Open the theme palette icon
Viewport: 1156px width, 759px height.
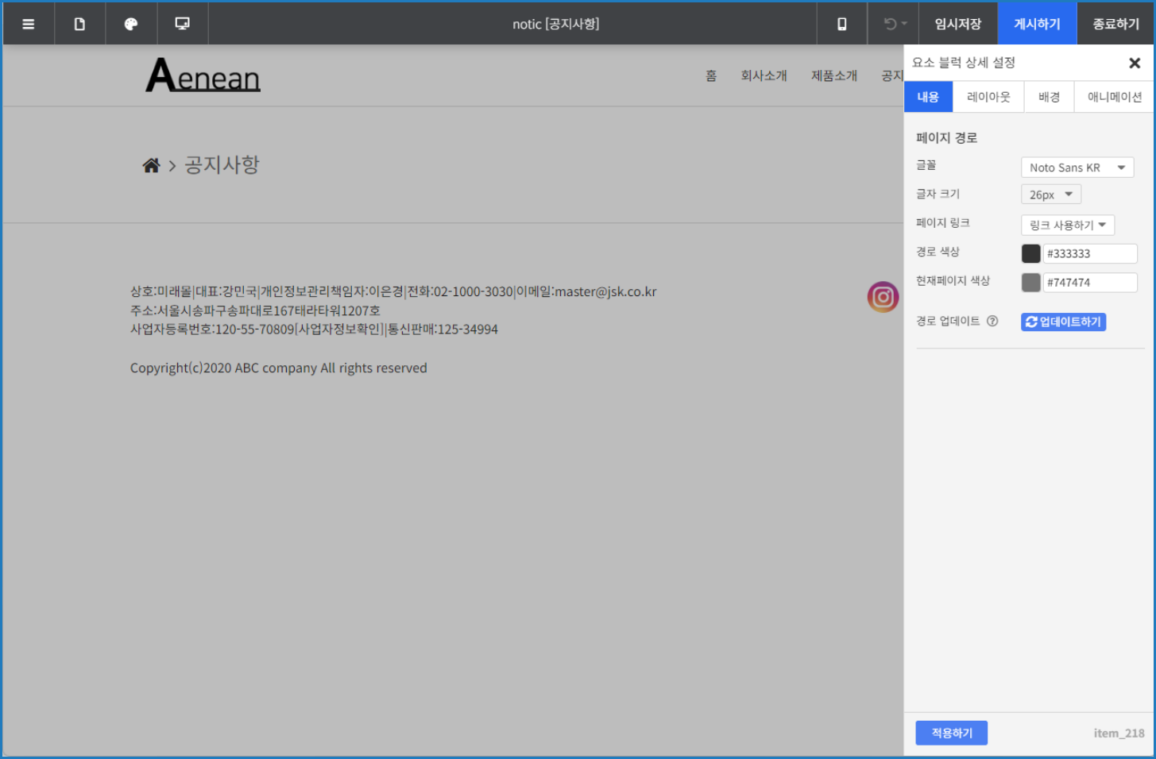pos(130,23)
